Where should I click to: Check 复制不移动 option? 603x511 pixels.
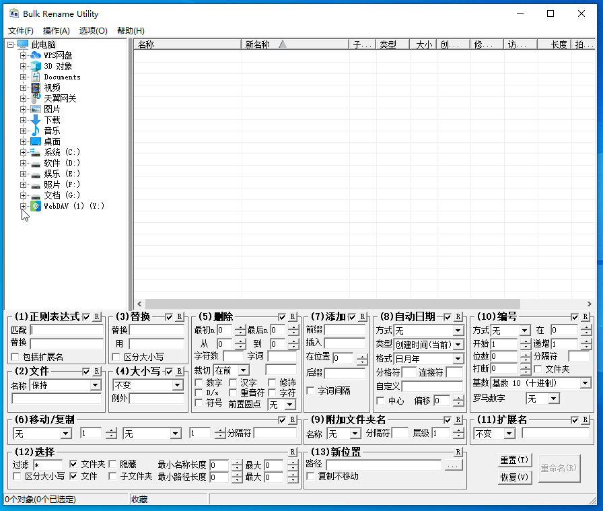[x=310, y=477]
